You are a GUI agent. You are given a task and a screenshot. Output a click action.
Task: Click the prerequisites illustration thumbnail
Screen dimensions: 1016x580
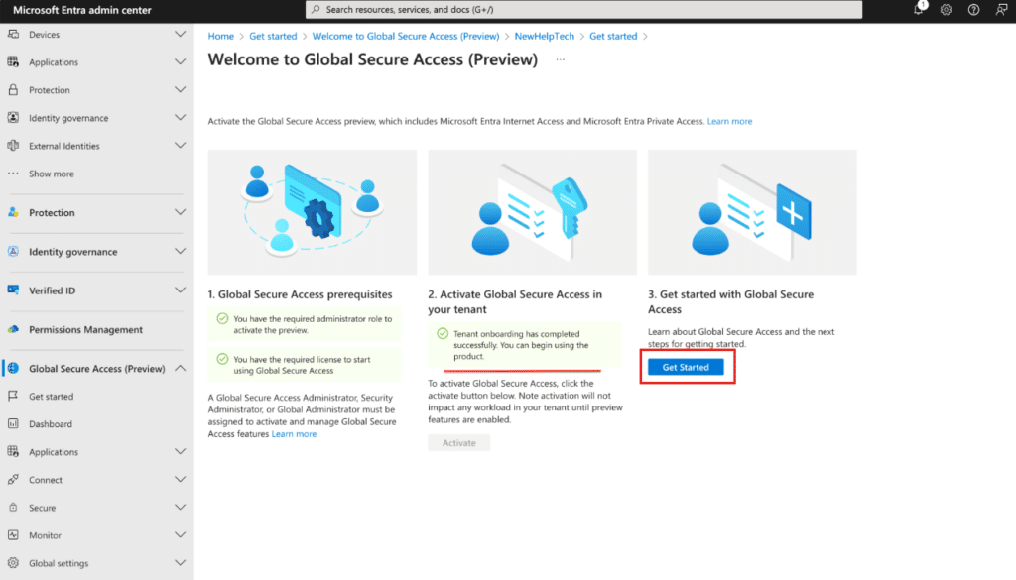coord(313,212)
